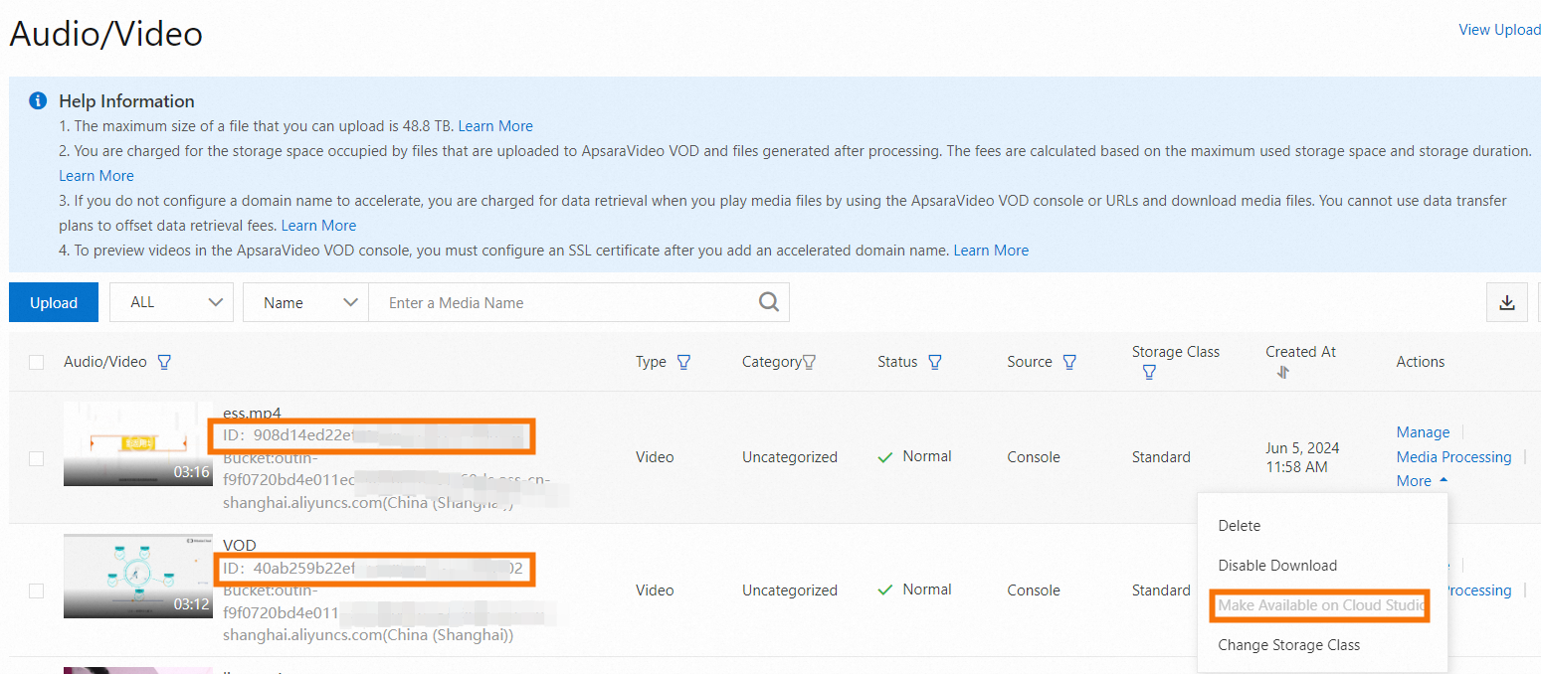Image resolution: width=1541 pixels, height=674 pixels.
Task: Open Media Processing for ess.mp4
Action: tap(1453, 457)
